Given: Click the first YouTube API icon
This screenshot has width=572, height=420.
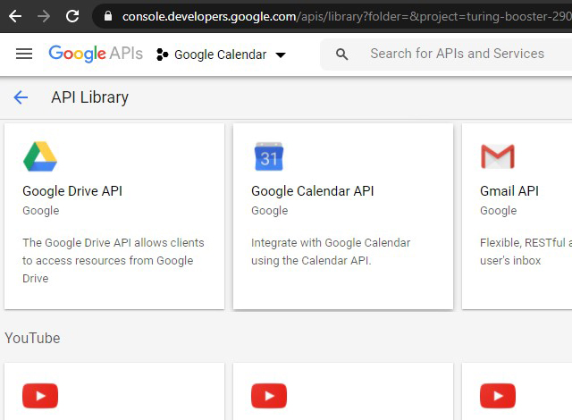Looking at the screenshot, I should pos(40,395).
